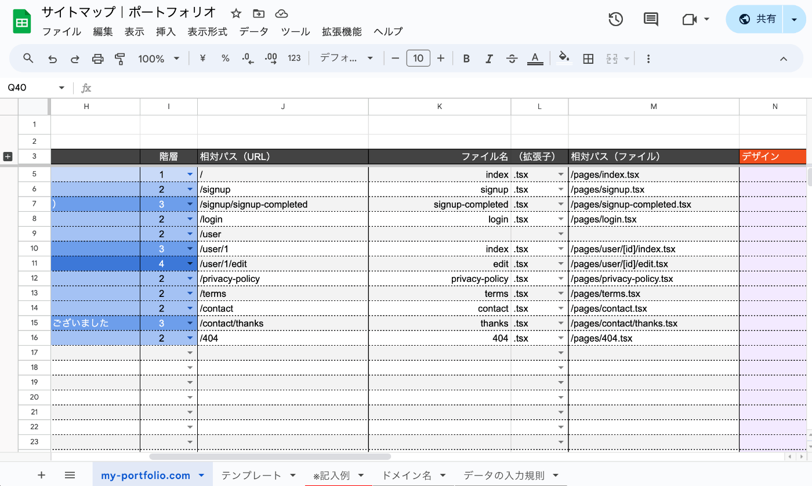This screenshot has height=486, width=812.
Task: Open the 挿入 menu
Action: 166,32
